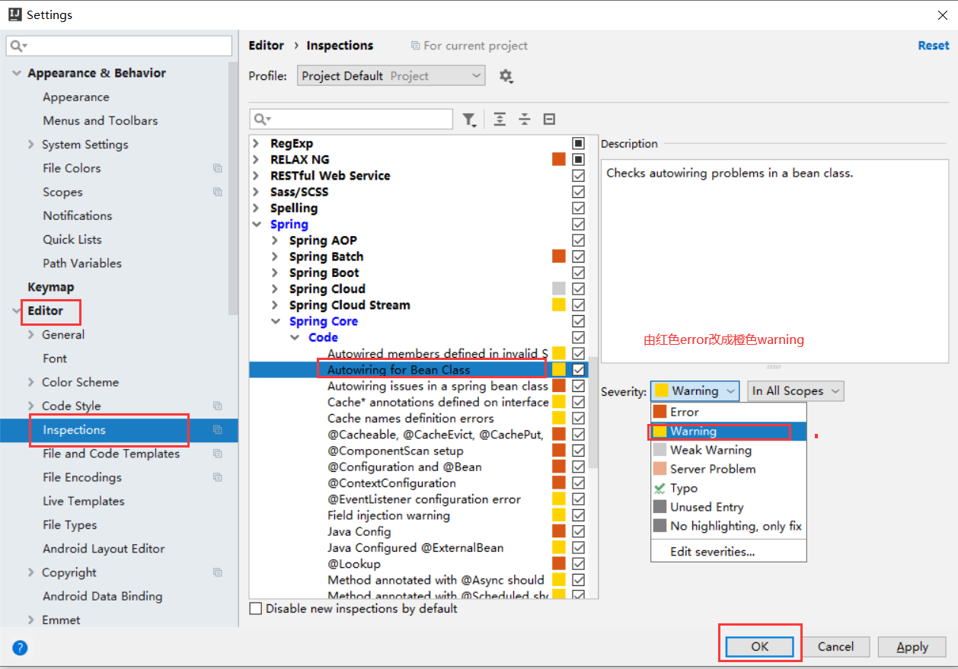Open the profile settings gear icon

point(505,75)
